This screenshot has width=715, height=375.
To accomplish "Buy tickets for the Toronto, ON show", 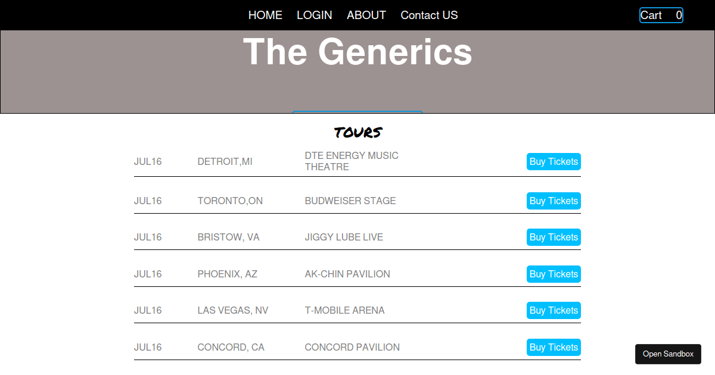I will click(554, 201).
